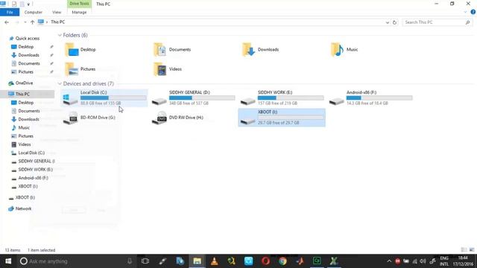Open Local Disk (C:) in the sidebar

pyautogui.click(x=31, y=153)
